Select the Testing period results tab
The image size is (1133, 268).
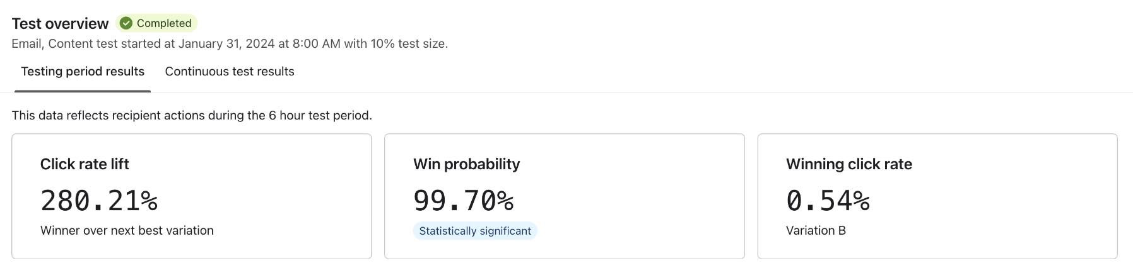(83, 72)
